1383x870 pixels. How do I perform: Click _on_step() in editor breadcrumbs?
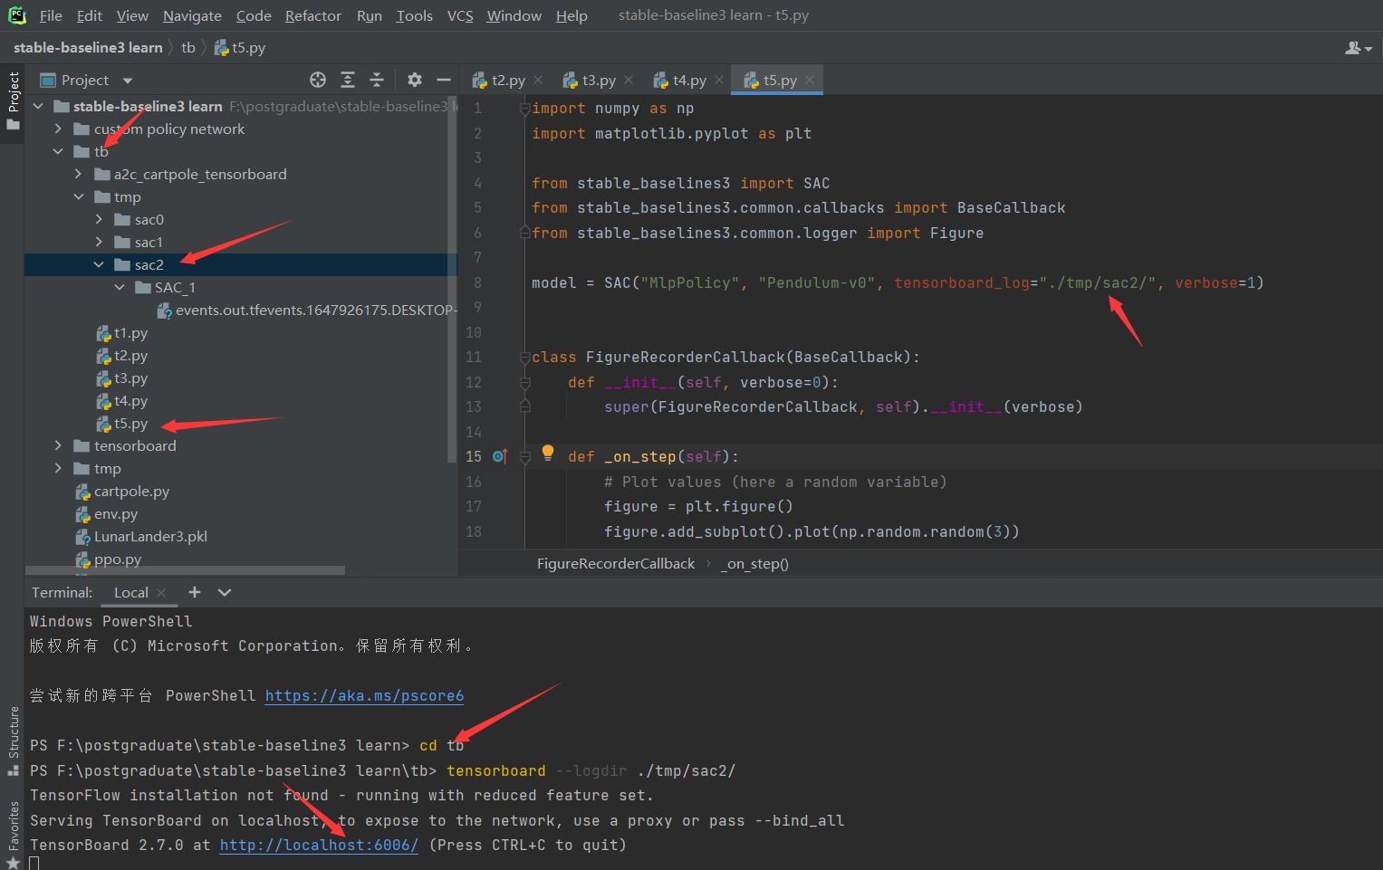[754, 563]
